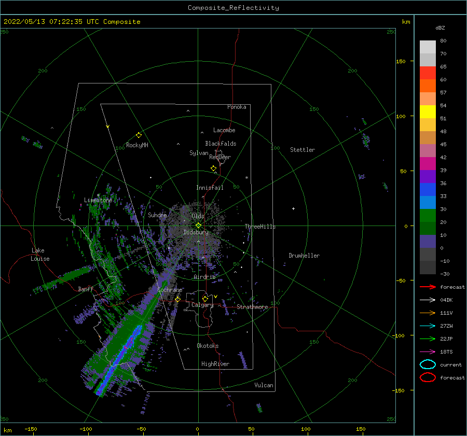Click the orange 111V arrow icon
Viewport: 467px width, 436px height.
pyautogui.click(x=428, y=313)
